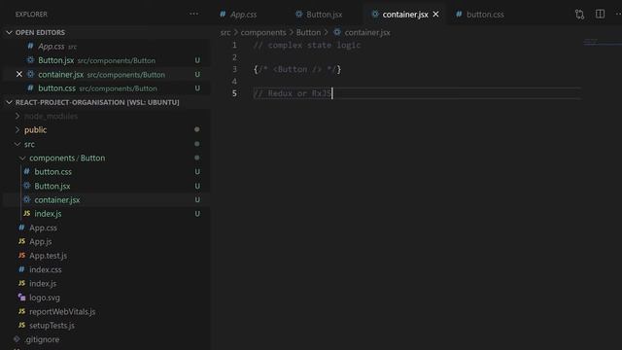Open Button.jsx in Open Editors list
The height and width of the screenshot is (350, 622).
click(x=107, y=60)
